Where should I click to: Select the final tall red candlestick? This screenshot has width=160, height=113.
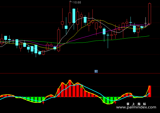tap(149, 14)
